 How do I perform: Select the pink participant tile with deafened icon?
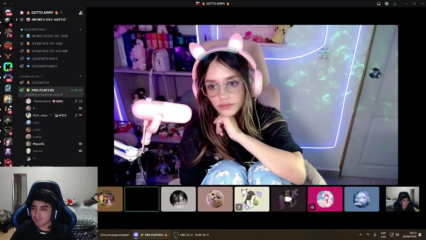tap(325, 199)
